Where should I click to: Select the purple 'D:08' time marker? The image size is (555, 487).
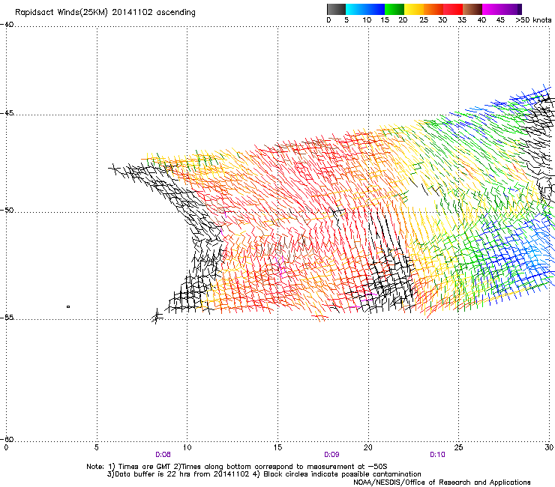pos(163,455)
